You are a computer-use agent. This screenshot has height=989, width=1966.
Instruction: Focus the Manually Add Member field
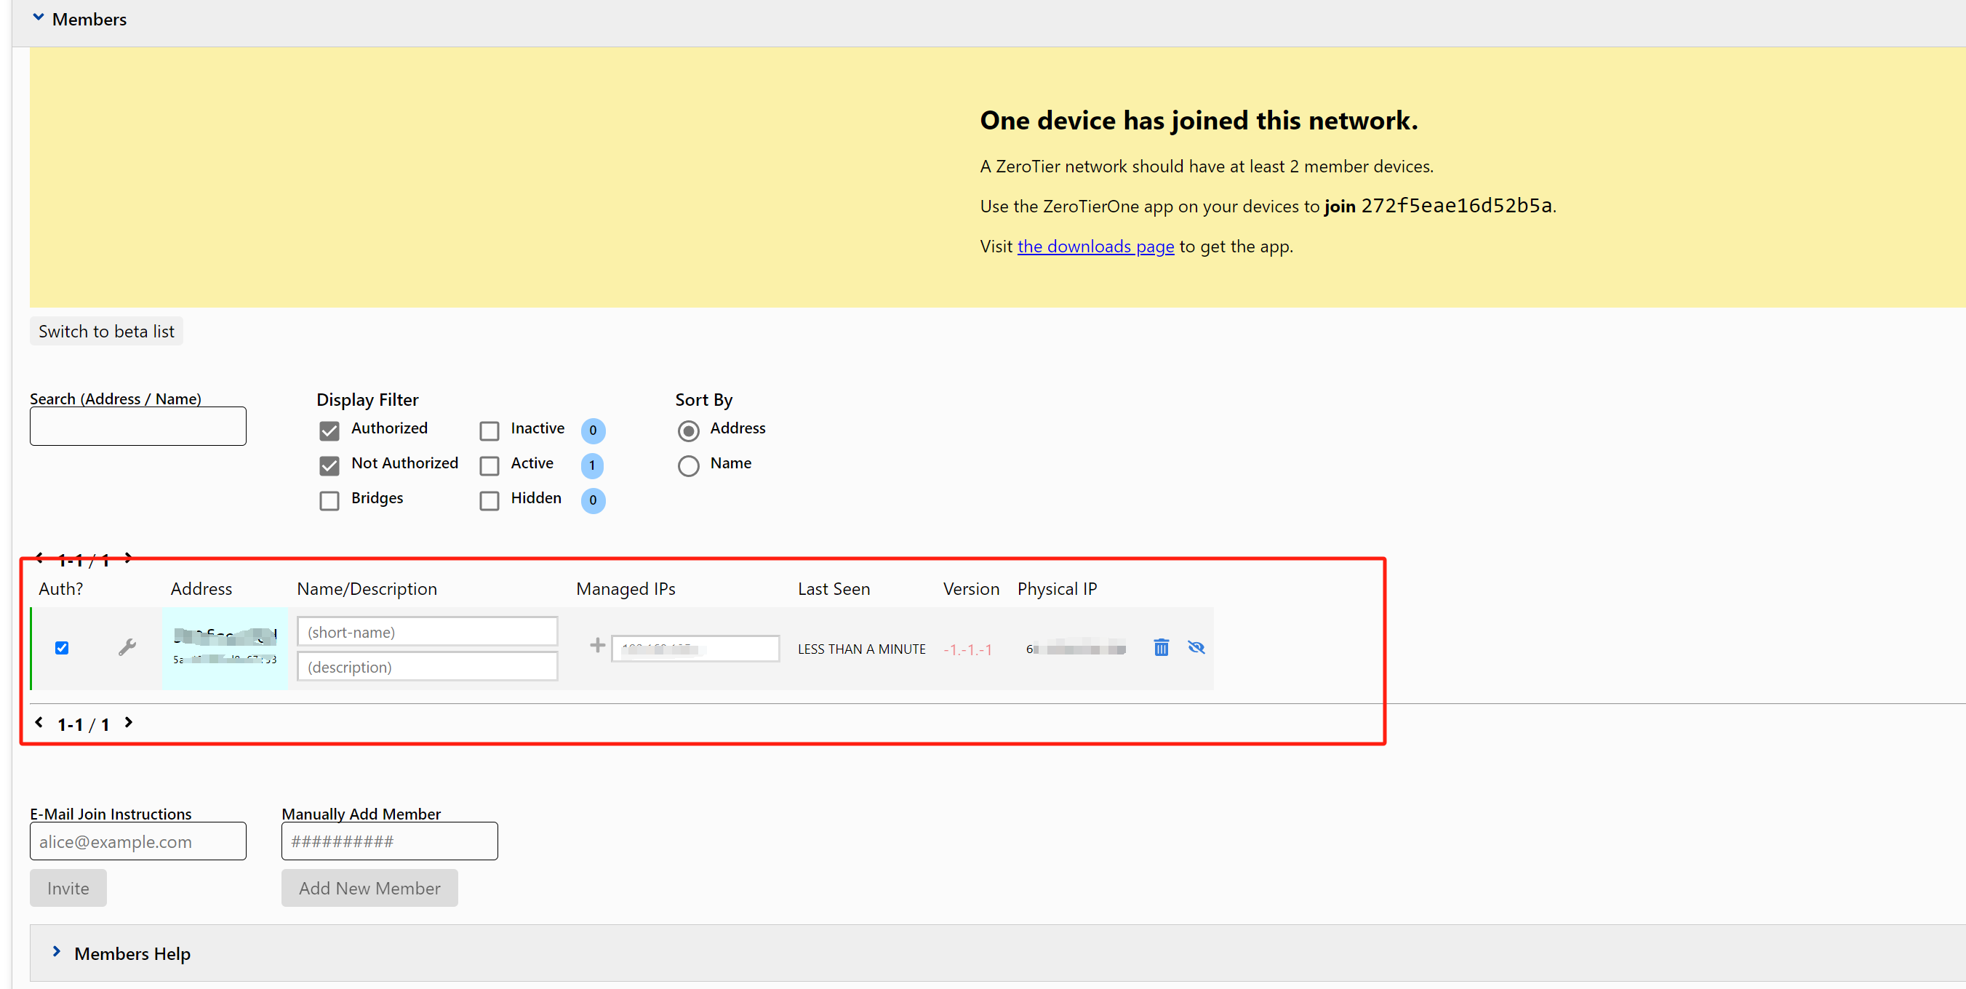(390, 841)
